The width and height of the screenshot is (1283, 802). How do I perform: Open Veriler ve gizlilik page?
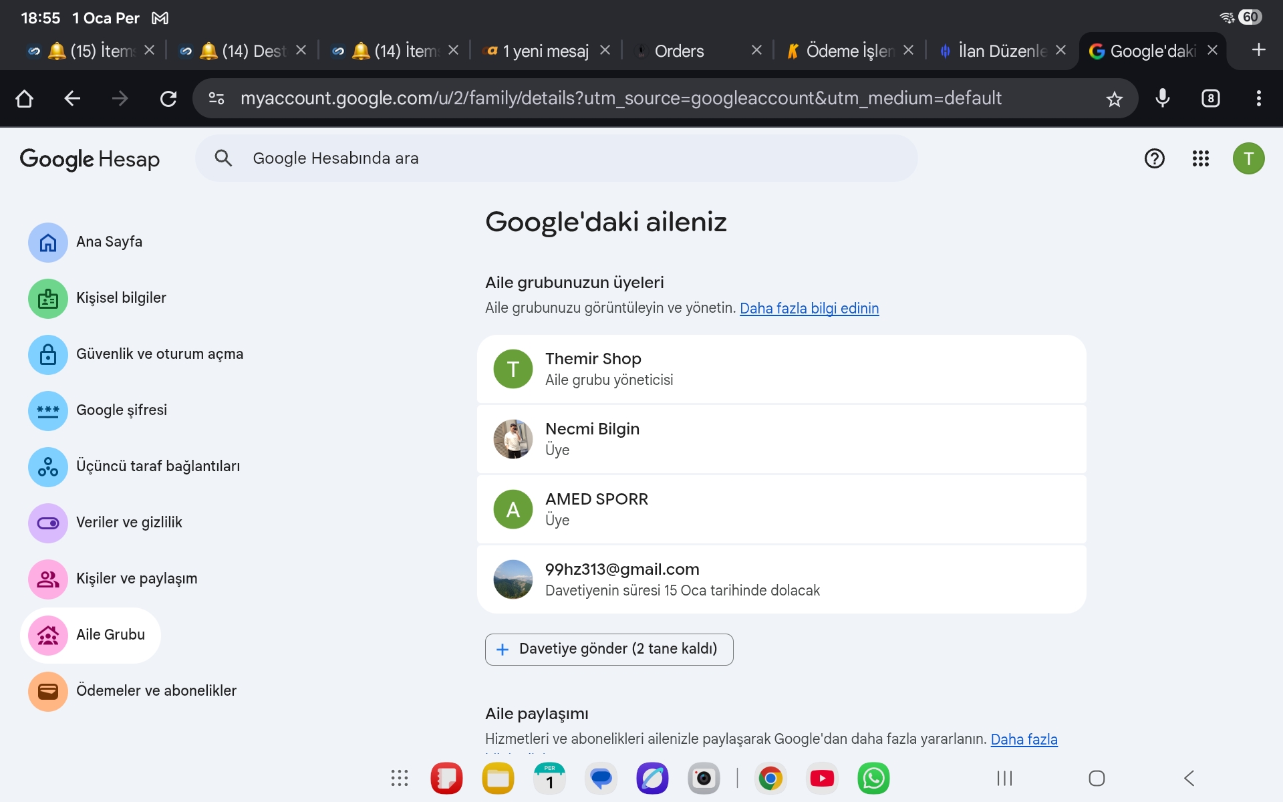point(106,523)
